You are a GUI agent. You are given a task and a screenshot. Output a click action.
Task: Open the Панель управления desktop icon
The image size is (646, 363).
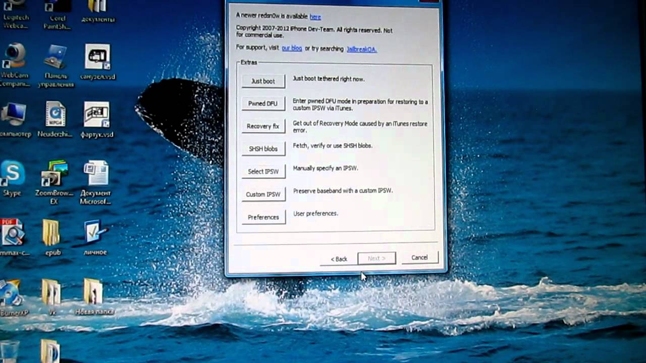(x=56, y=66)
